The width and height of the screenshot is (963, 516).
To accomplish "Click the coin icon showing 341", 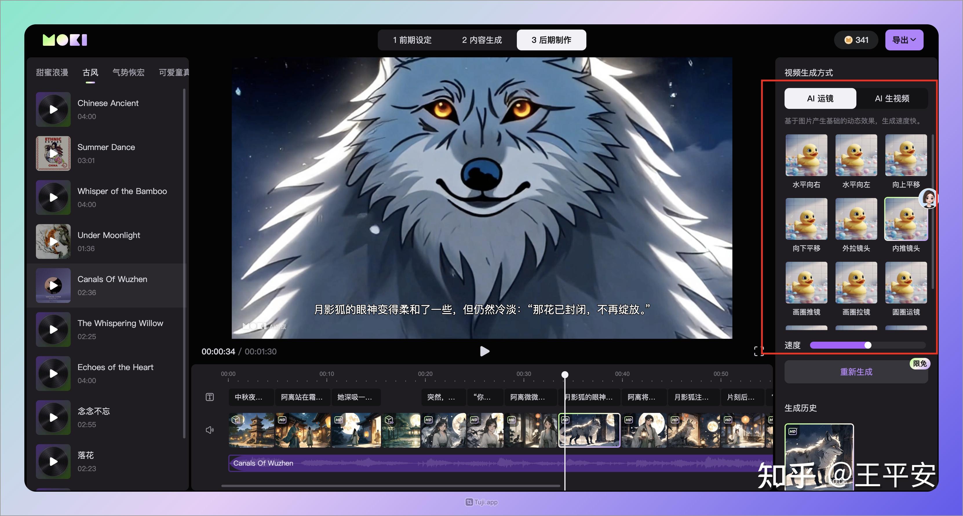I will click(849, 40).
